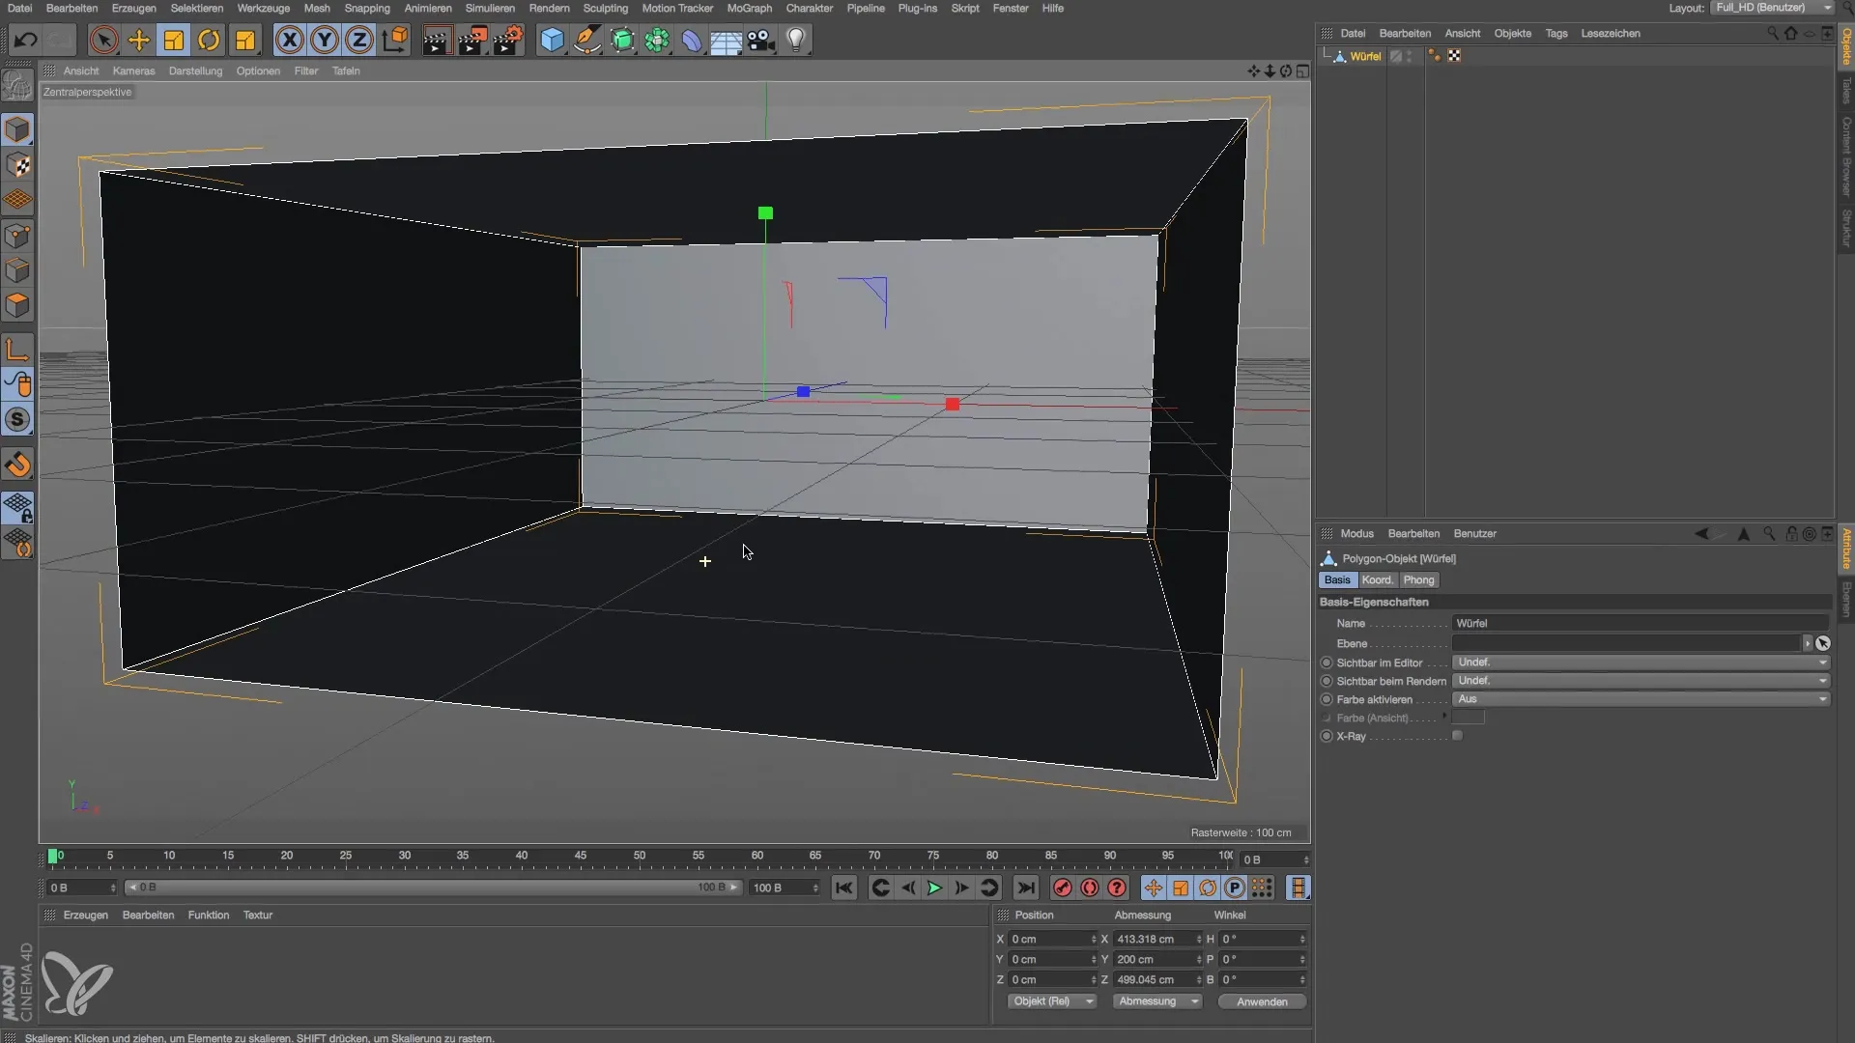Open object manager Tags menu
1855x1043 pixels.
point(1556,33)
